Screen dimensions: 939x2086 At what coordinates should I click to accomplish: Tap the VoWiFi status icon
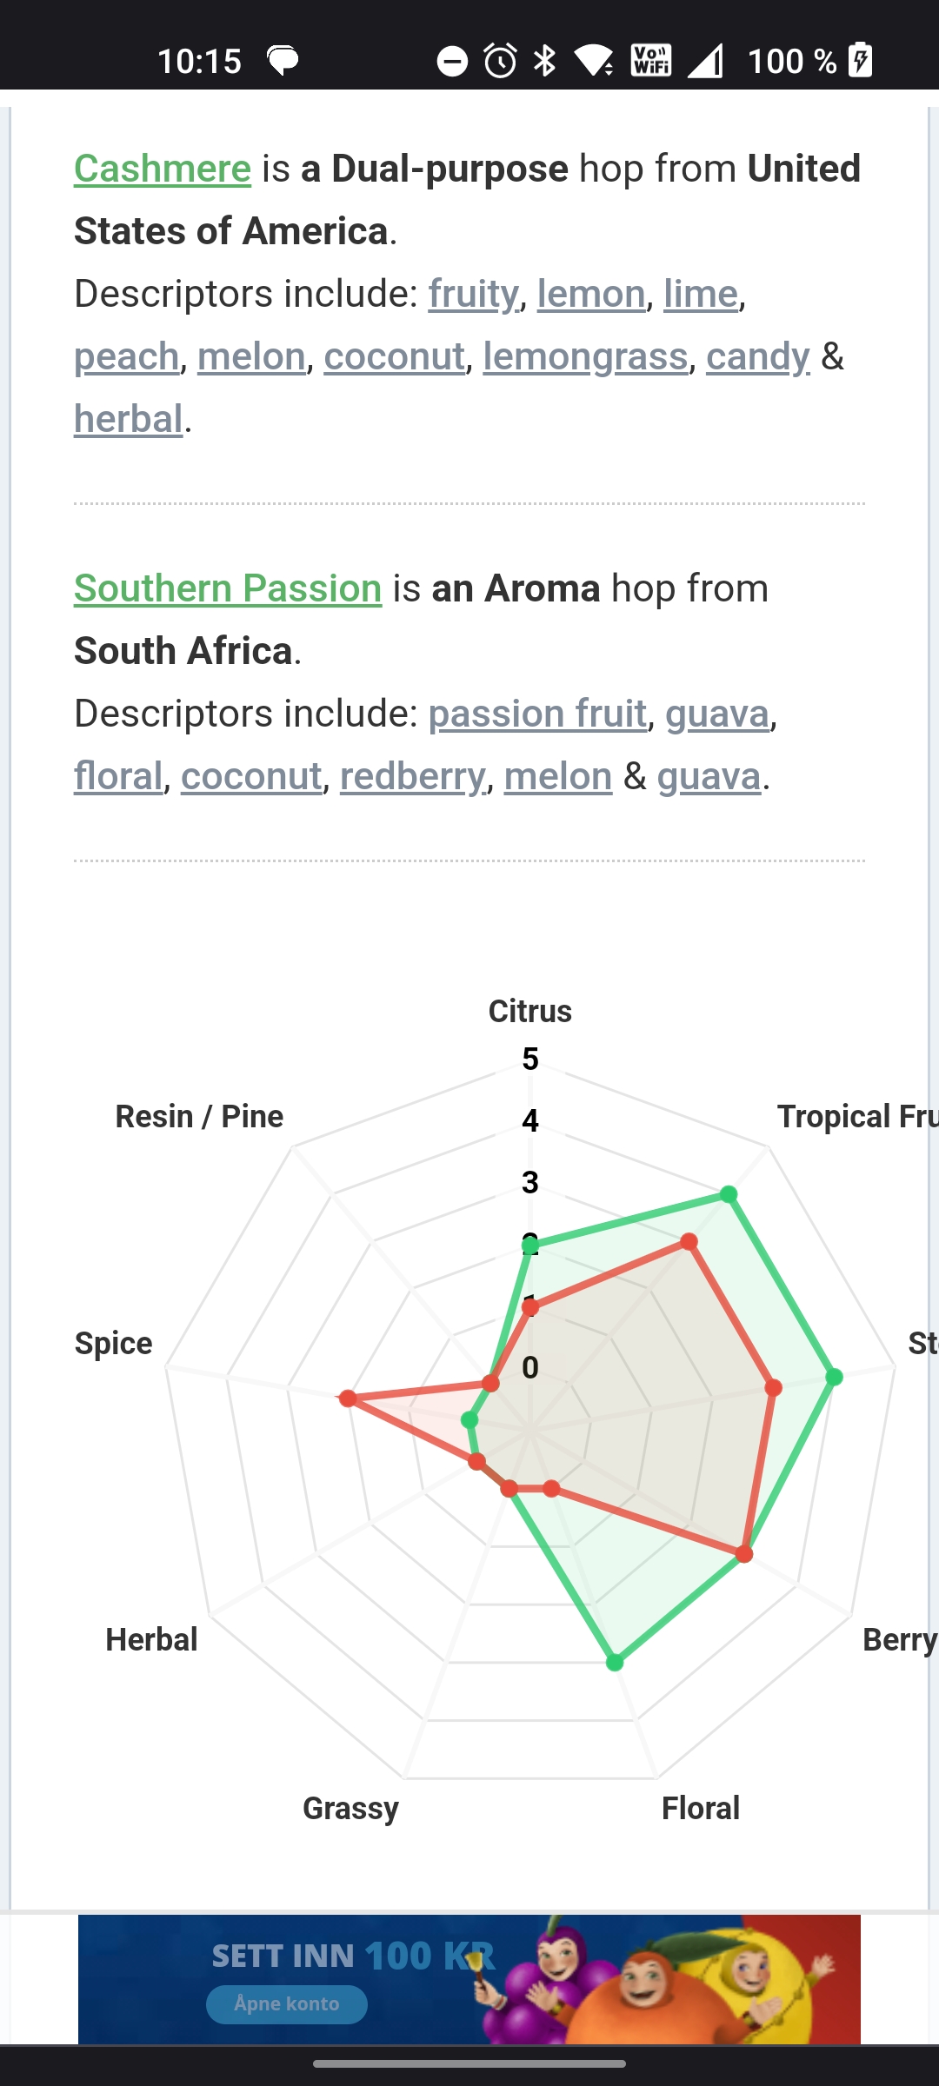coord(651,60)
